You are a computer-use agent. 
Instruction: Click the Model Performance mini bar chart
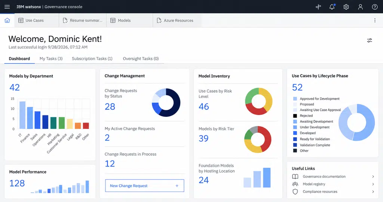click(x=60, y=187)
